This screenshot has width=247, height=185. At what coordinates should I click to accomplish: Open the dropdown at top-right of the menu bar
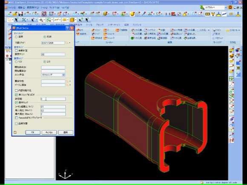pyautogui.click(x=225, y=8)
